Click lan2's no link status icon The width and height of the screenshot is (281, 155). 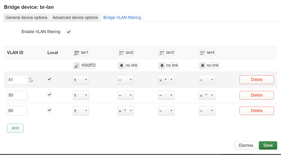[121, 65]
